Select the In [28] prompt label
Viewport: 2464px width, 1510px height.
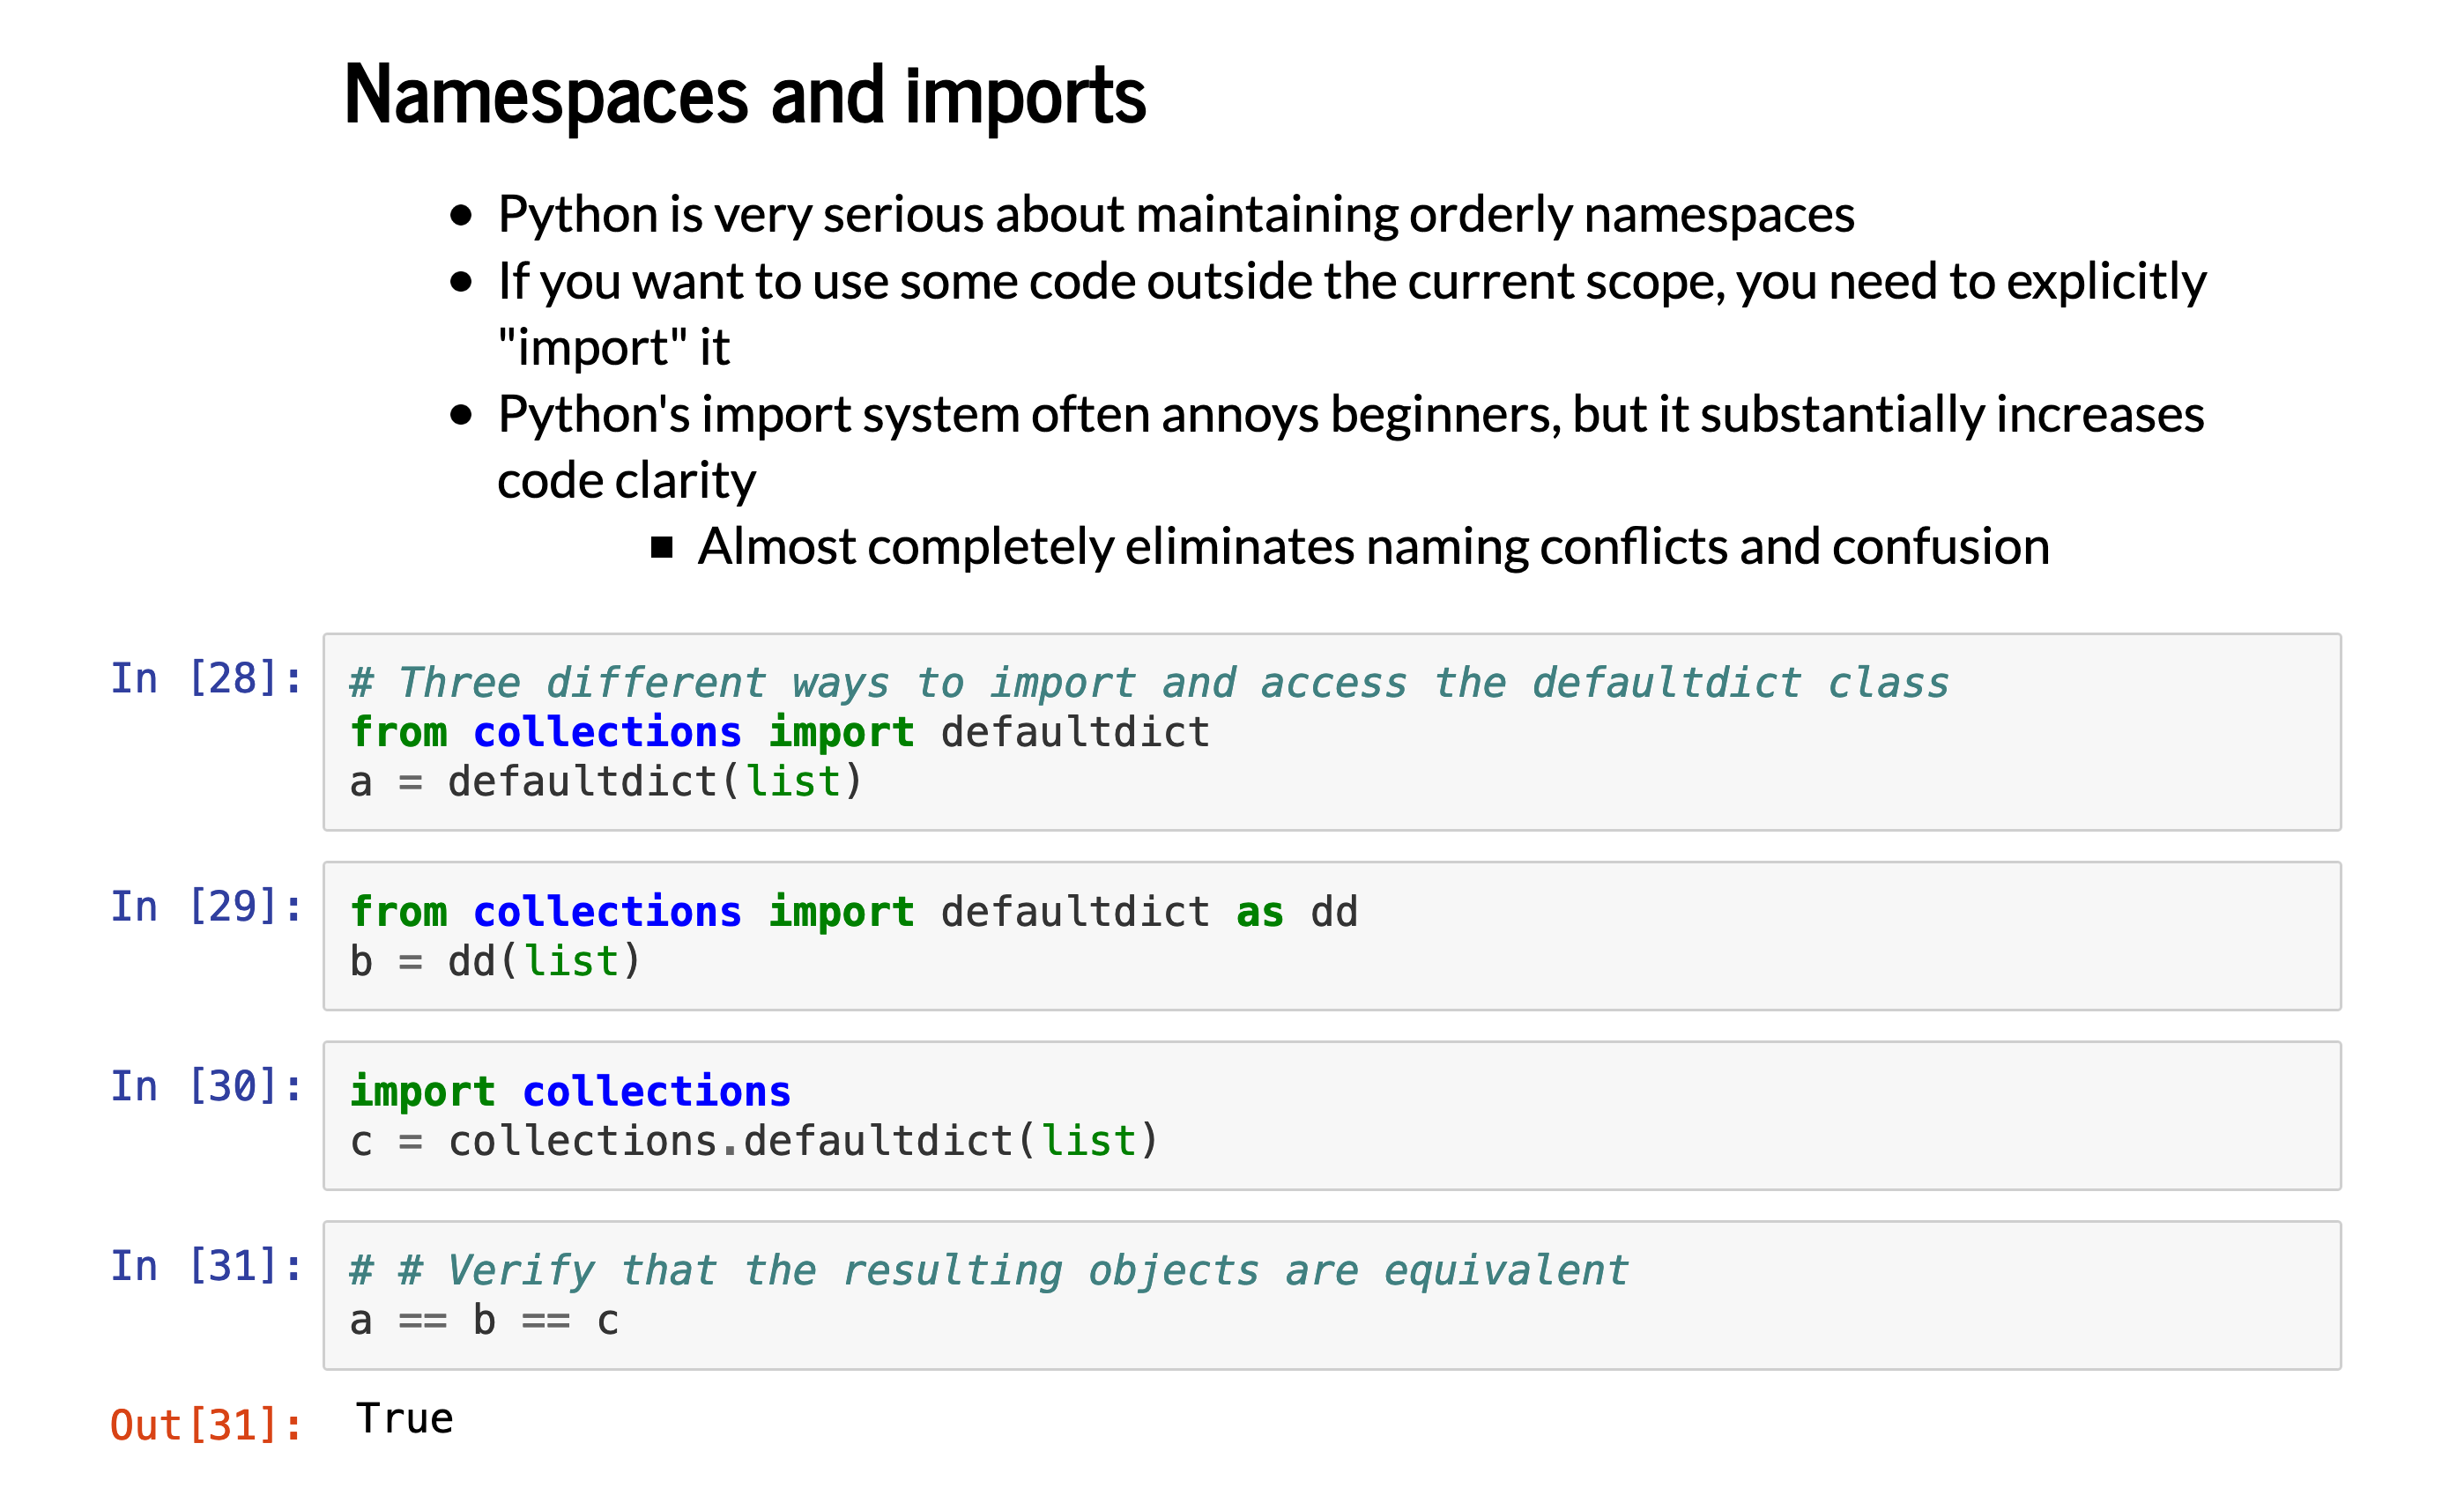pyautogui.click(x=206, y=679)
